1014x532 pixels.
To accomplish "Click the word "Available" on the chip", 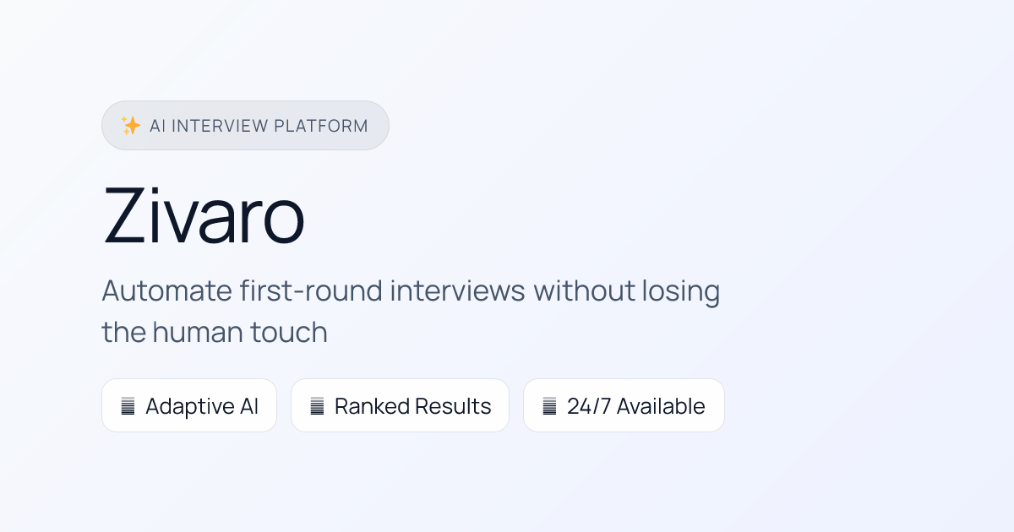I will tap(660, 406).
